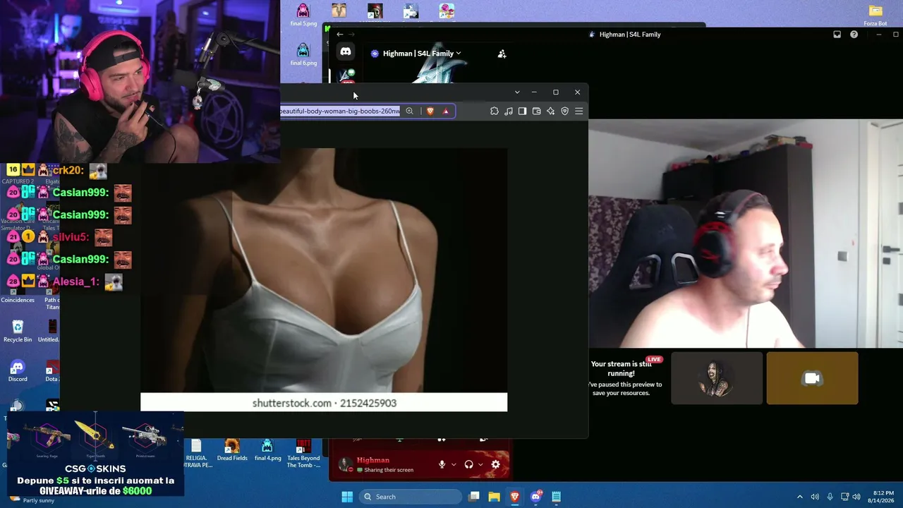903x508 pixels.
Task: Open Tales Beyond The Tomb shortcut
Action: [x=303, y=454]
